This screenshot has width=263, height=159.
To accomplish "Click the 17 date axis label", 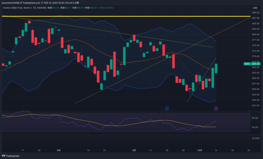I will tap(23, 150).
